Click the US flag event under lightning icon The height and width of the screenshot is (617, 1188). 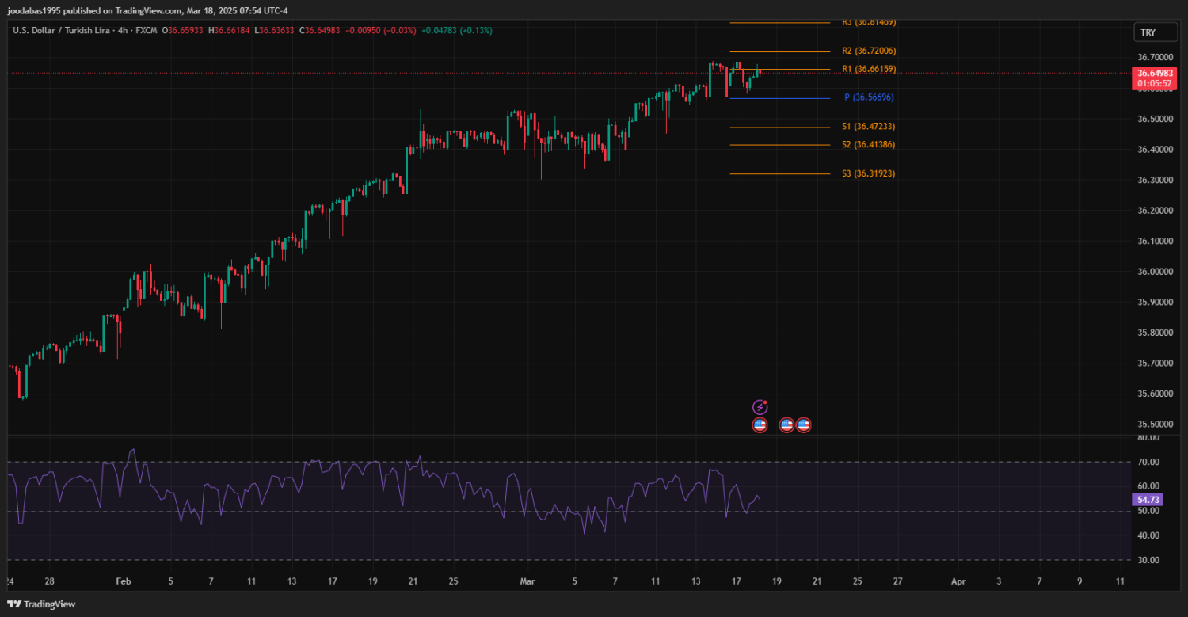tap(760, 425)
